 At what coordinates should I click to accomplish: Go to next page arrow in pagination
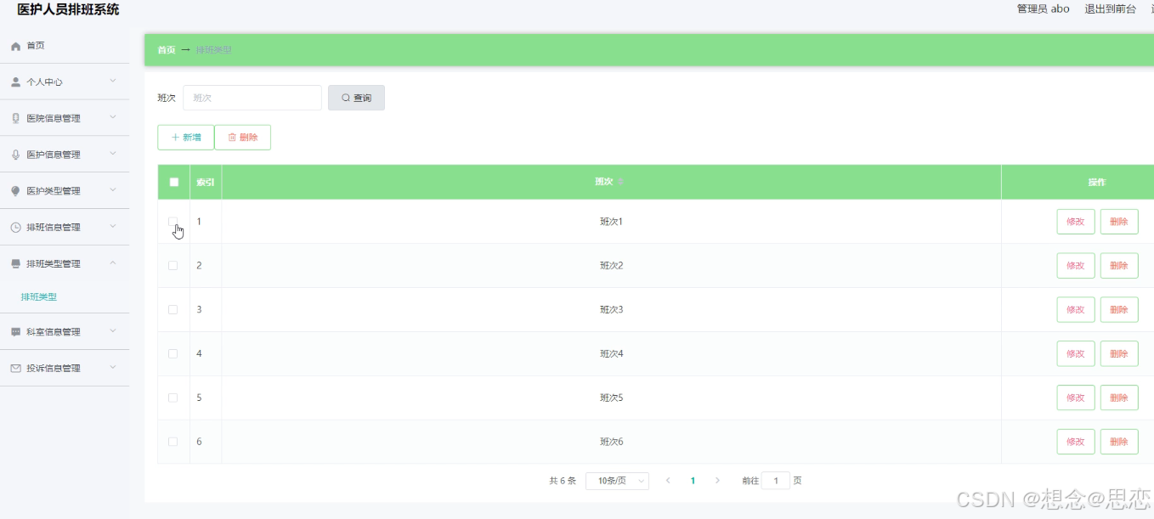[717, 481]
